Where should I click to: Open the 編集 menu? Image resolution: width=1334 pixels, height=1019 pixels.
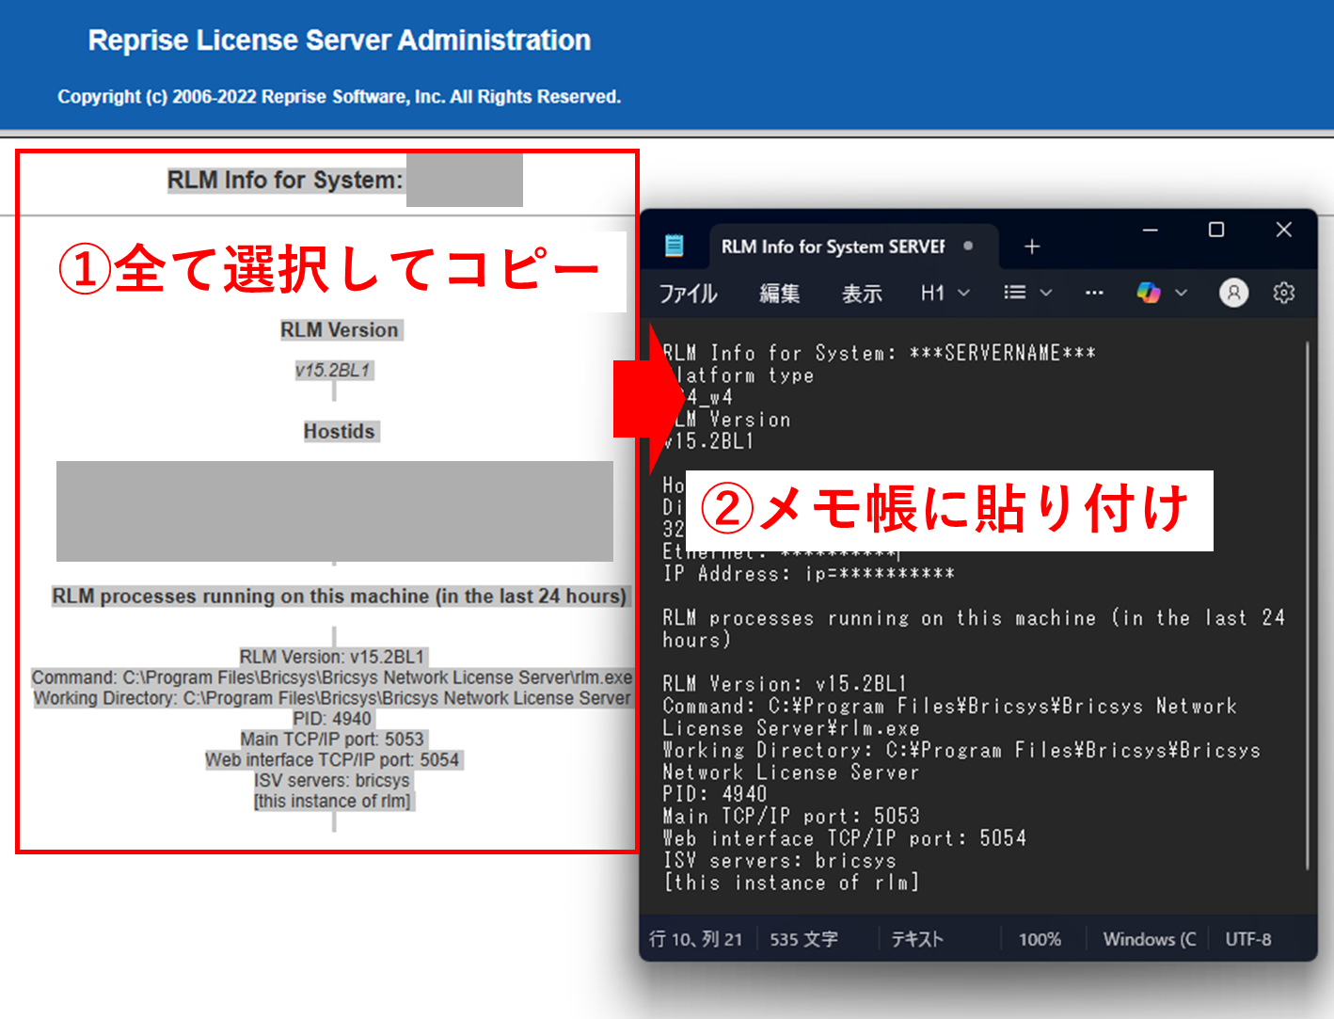(x=780, y=294)
